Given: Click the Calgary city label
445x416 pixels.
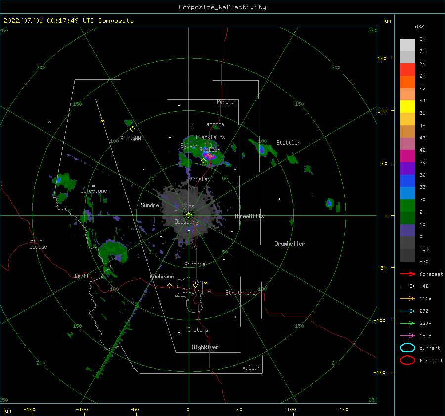Looking at the screenshot, I should pos(193,291).
